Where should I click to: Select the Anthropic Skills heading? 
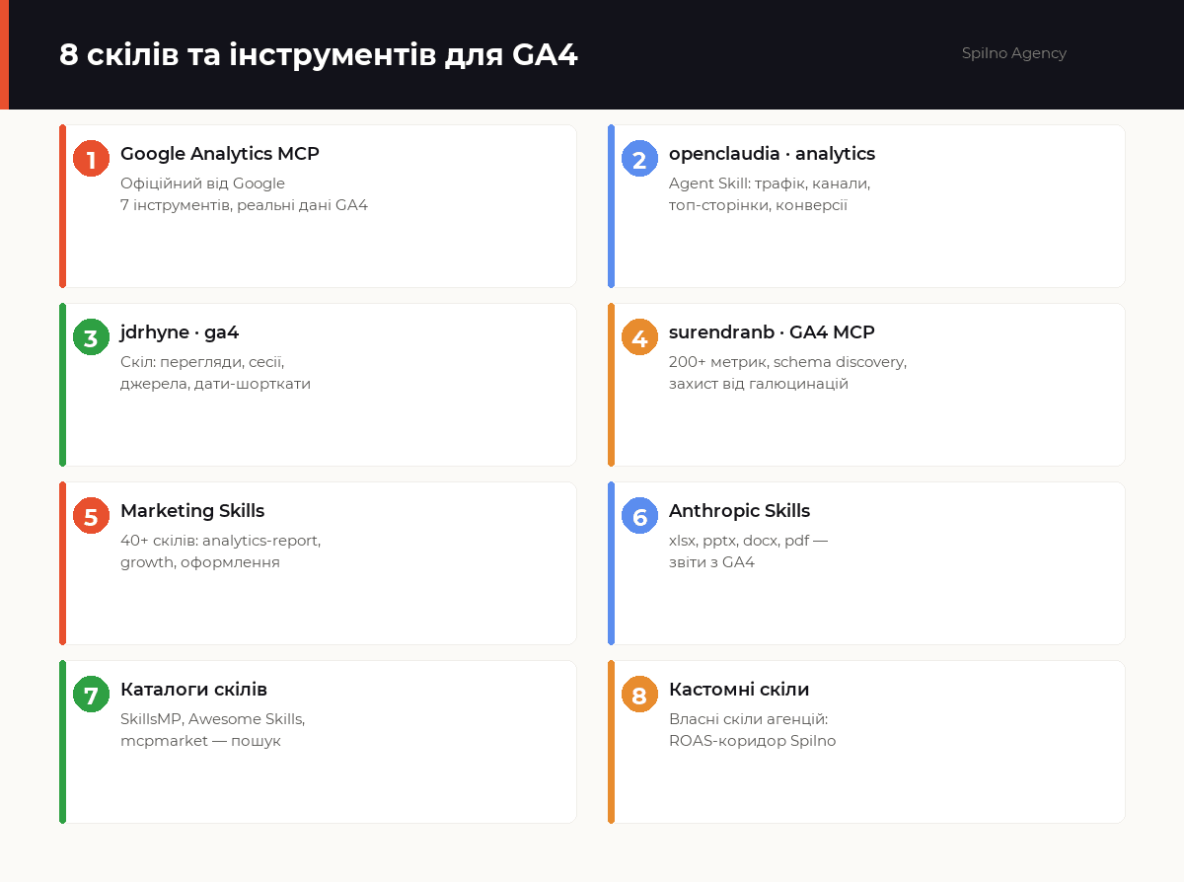[739, 511]
